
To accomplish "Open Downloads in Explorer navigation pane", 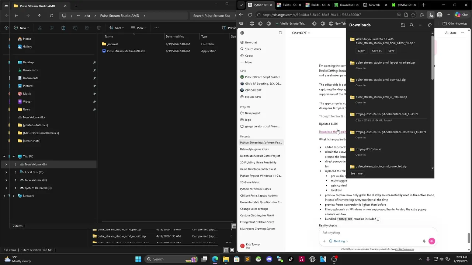I will 30,70.
